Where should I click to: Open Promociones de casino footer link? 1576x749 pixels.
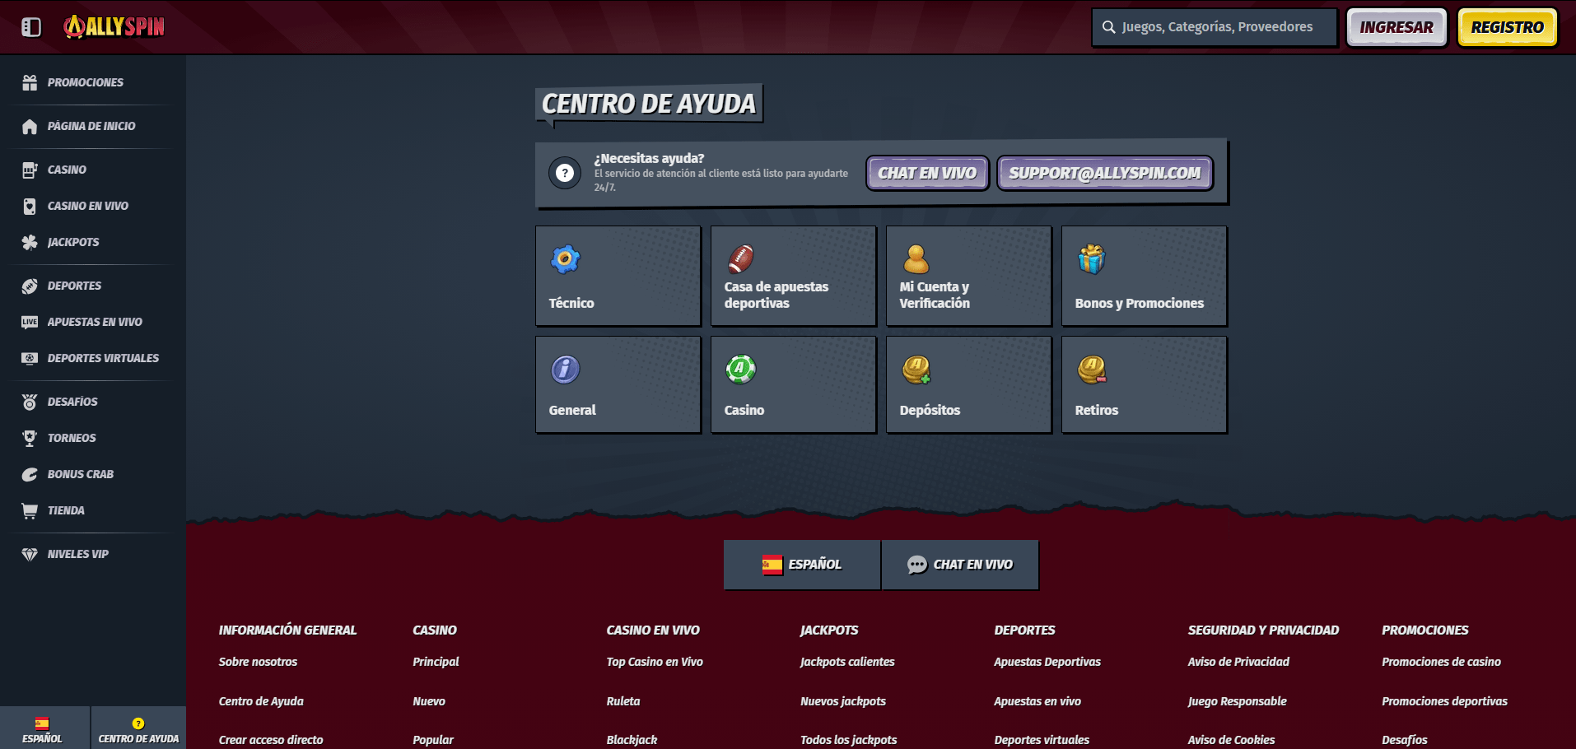click(x=1441, y=662)
